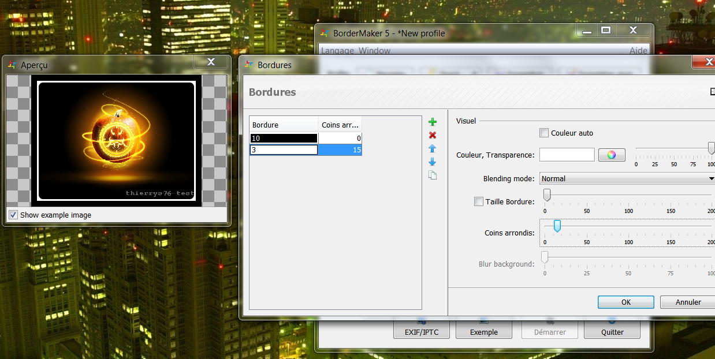The image size is (715, 359).
Task: Click inside the Couleur, Transparence text field
Action: coord(567,154)
